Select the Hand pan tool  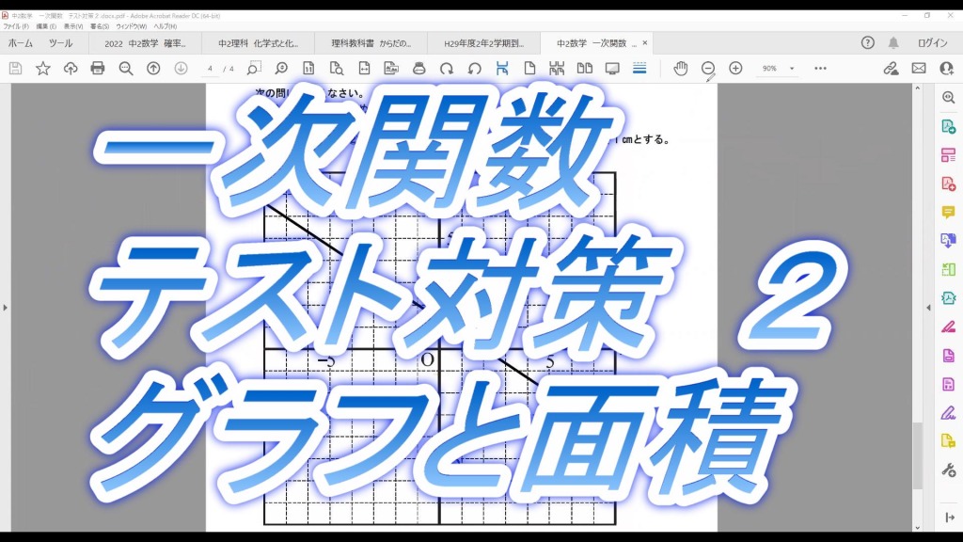click(x=681, y=69)
